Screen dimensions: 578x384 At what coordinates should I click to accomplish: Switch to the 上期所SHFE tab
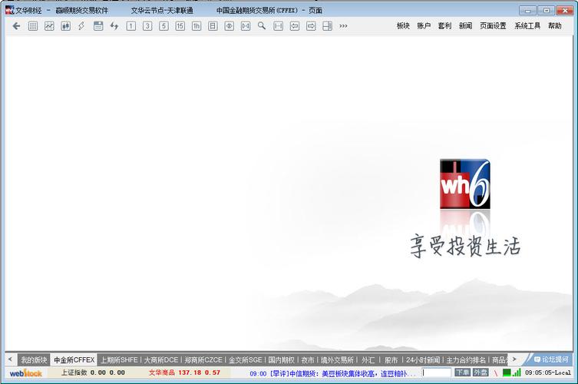click(x=119, y=359)
